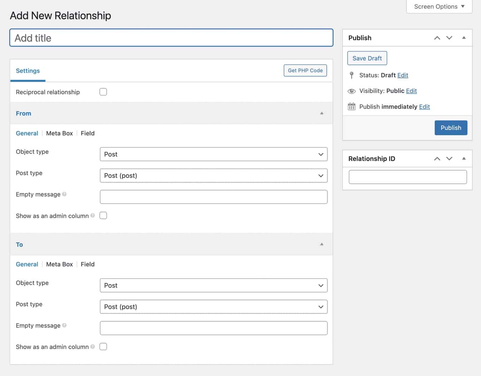The height and width of the screenshot is (376, 481).
Task: Click help icon beside To admin column
Action: (x=93, y=347)
